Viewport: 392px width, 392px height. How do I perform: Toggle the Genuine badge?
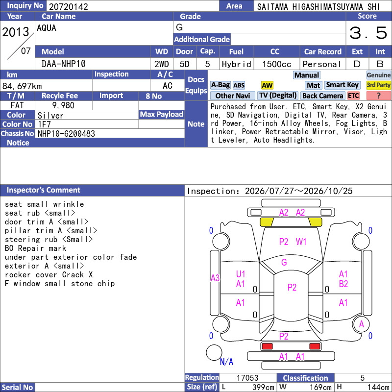point(378,75)
